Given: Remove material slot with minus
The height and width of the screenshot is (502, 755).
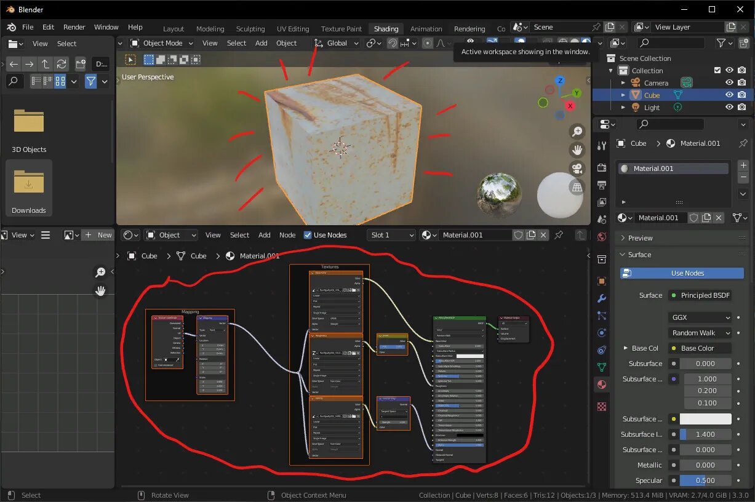Looking at the screenshot, I should click(743, 177).
